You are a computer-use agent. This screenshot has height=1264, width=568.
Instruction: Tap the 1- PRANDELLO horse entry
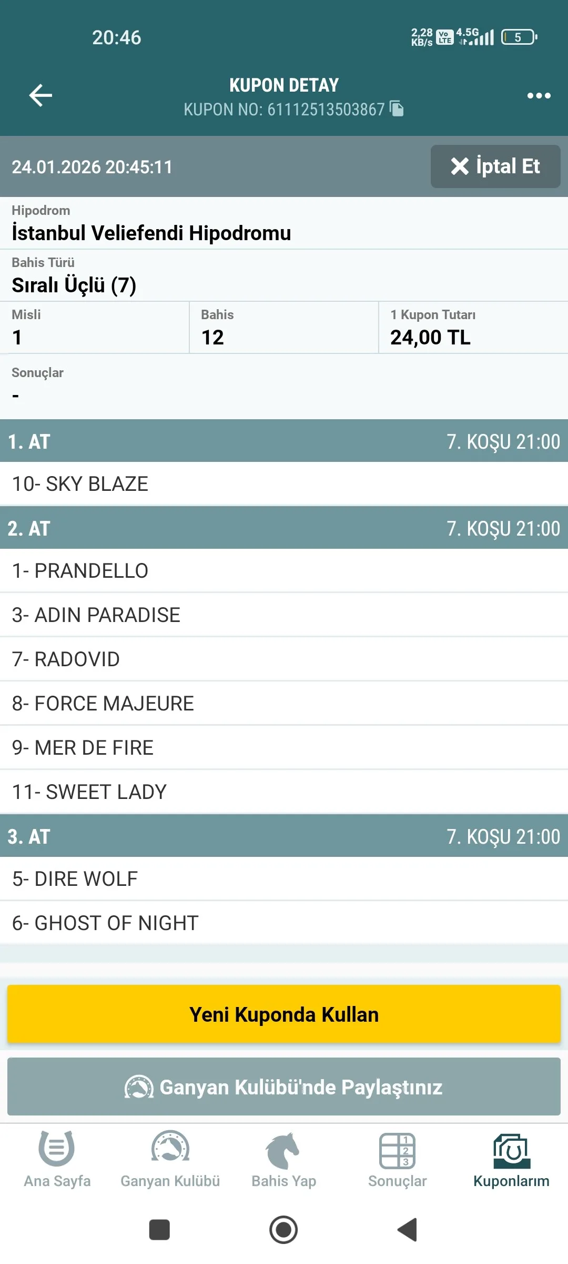pos(284,571)
